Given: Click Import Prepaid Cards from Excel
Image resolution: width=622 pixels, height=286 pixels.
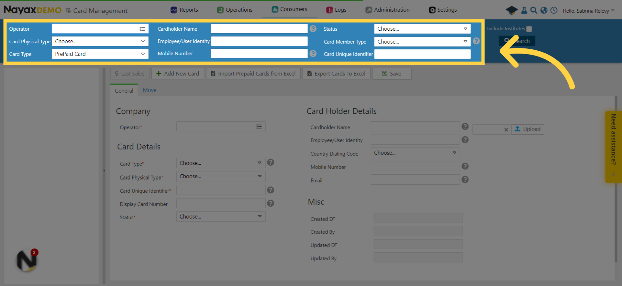Looking at the screenshot, I should coord(253,74).
